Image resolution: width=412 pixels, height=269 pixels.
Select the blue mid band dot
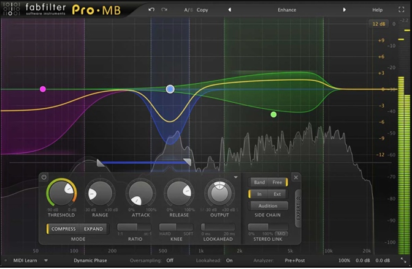tap(170, 89)
